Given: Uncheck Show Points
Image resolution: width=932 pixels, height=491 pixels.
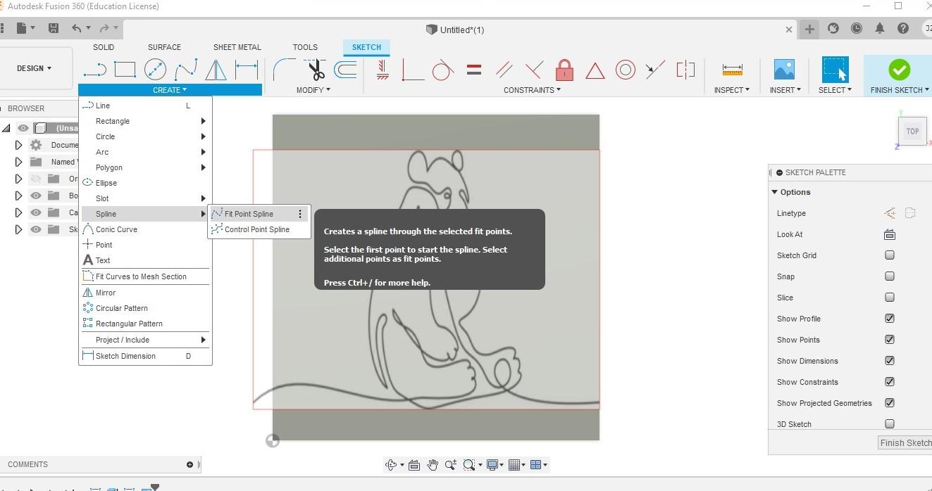Looking at the screenshot, I should pyautogui.click(x=890, y=340).
